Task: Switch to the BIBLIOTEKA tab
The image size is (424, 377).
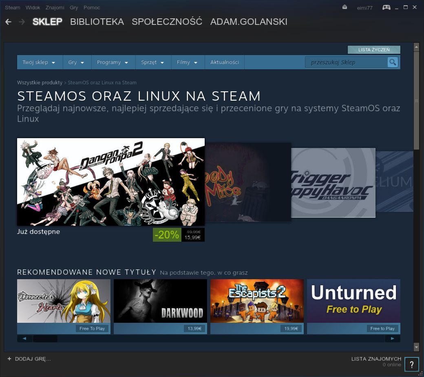Action: (97, 22)
